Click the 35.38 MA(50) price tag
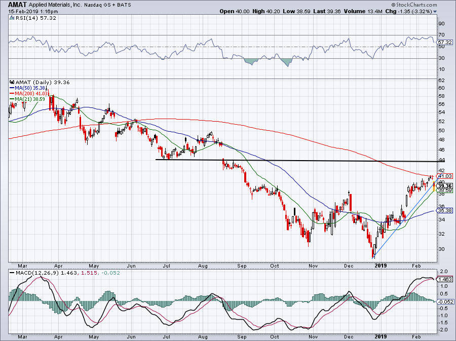This screenshot has height=341, width=456. click(444, 210)
